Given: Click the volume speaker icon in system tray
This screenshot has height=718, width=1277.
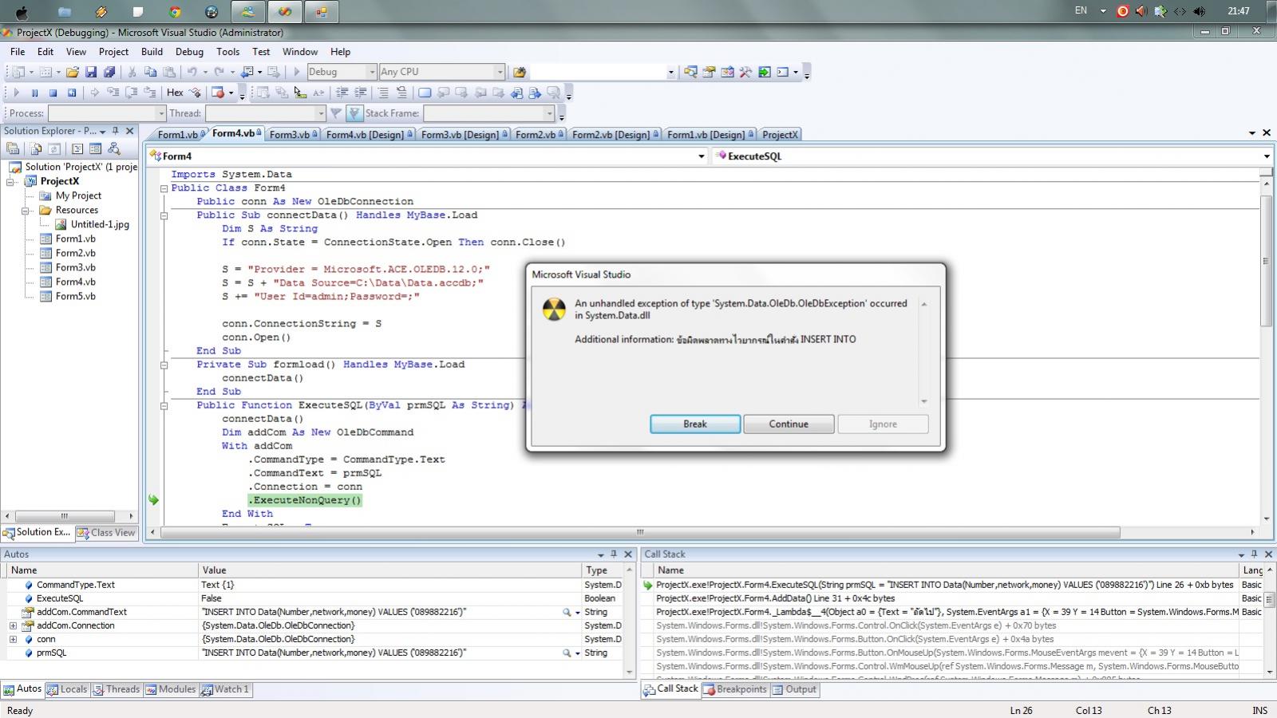Looking at the screenshot, I should (x=1200, y=11).
